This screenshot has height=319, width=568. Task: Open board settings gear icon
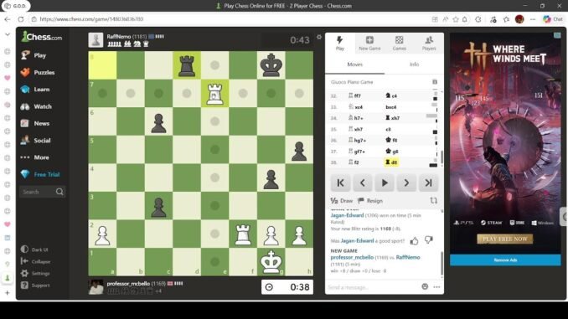pos(319,37)
